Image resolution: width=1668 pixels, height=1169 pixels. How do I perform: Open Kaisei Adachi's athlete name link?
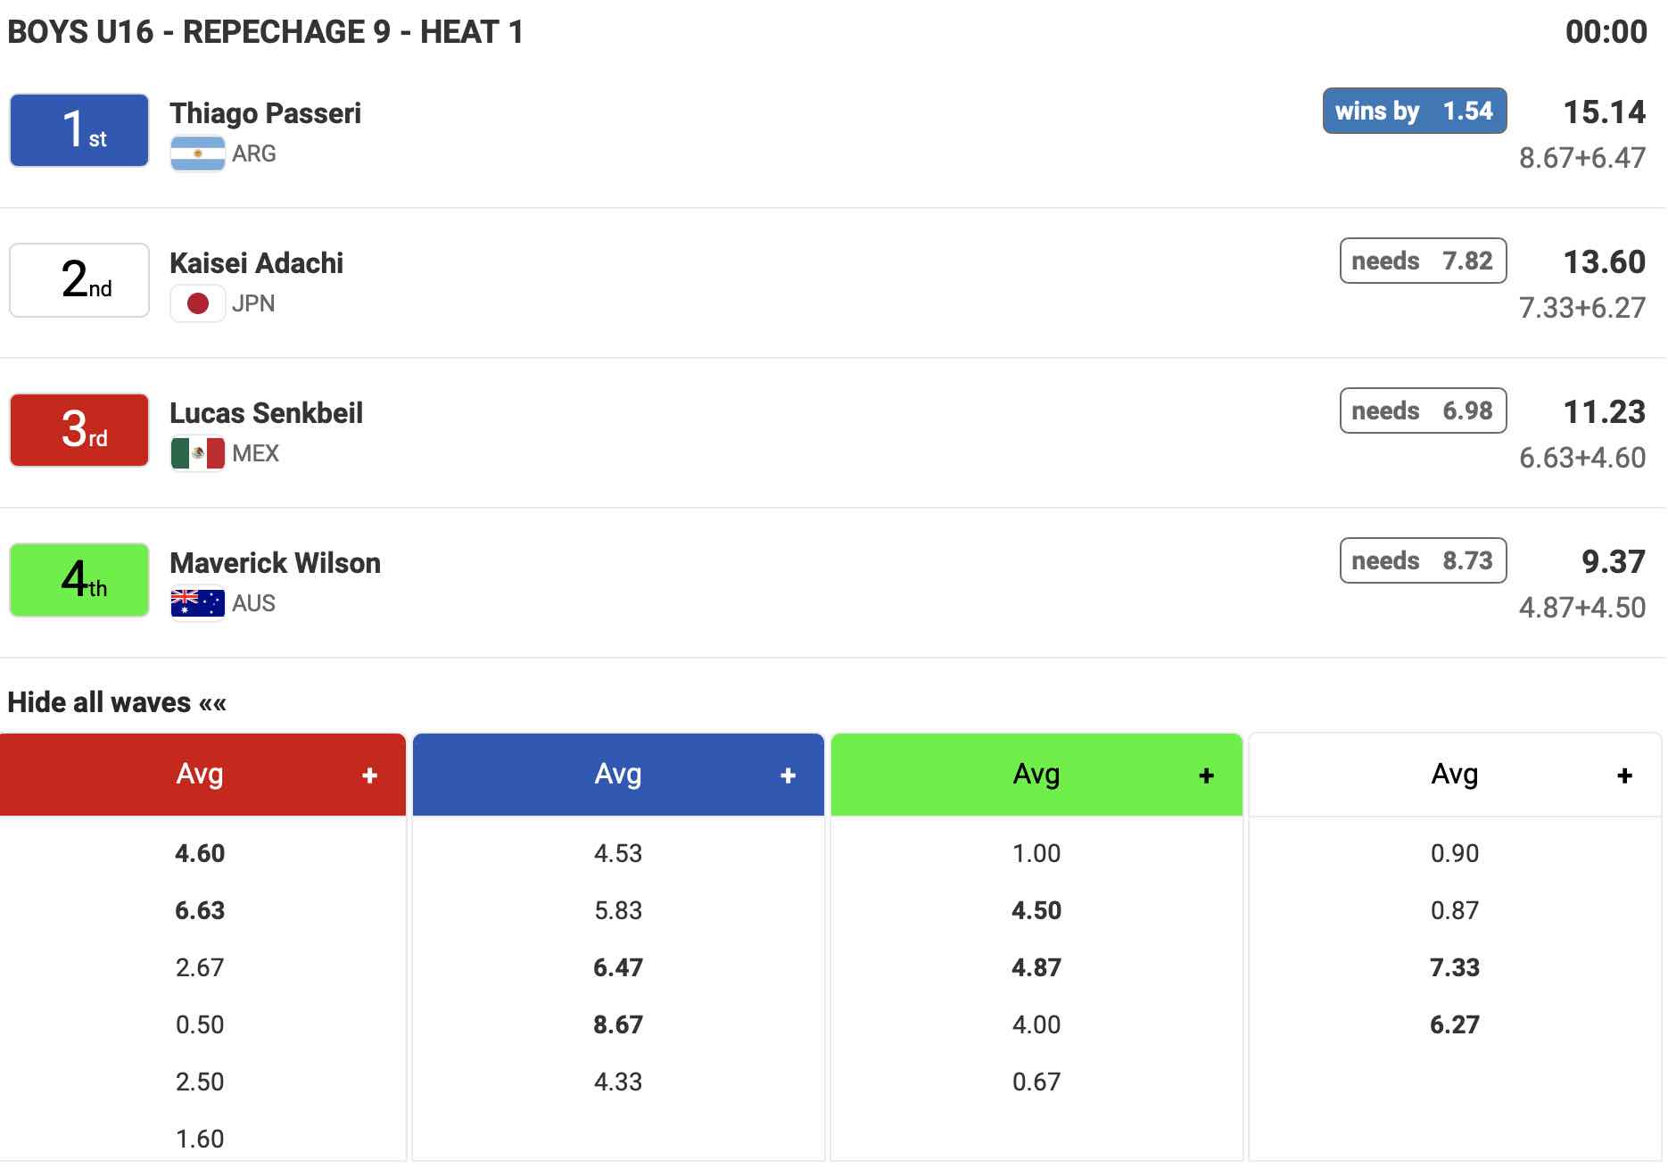256,263
